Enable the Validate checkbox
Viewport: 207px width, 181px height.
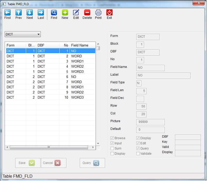pyautogui.click(x=138, y=154)
